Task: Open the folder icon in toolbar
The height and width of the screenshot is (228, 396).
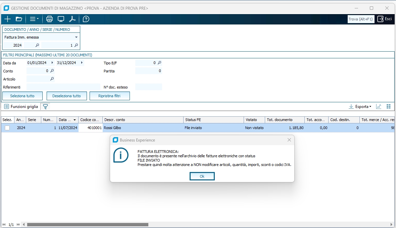Action: 19,19
